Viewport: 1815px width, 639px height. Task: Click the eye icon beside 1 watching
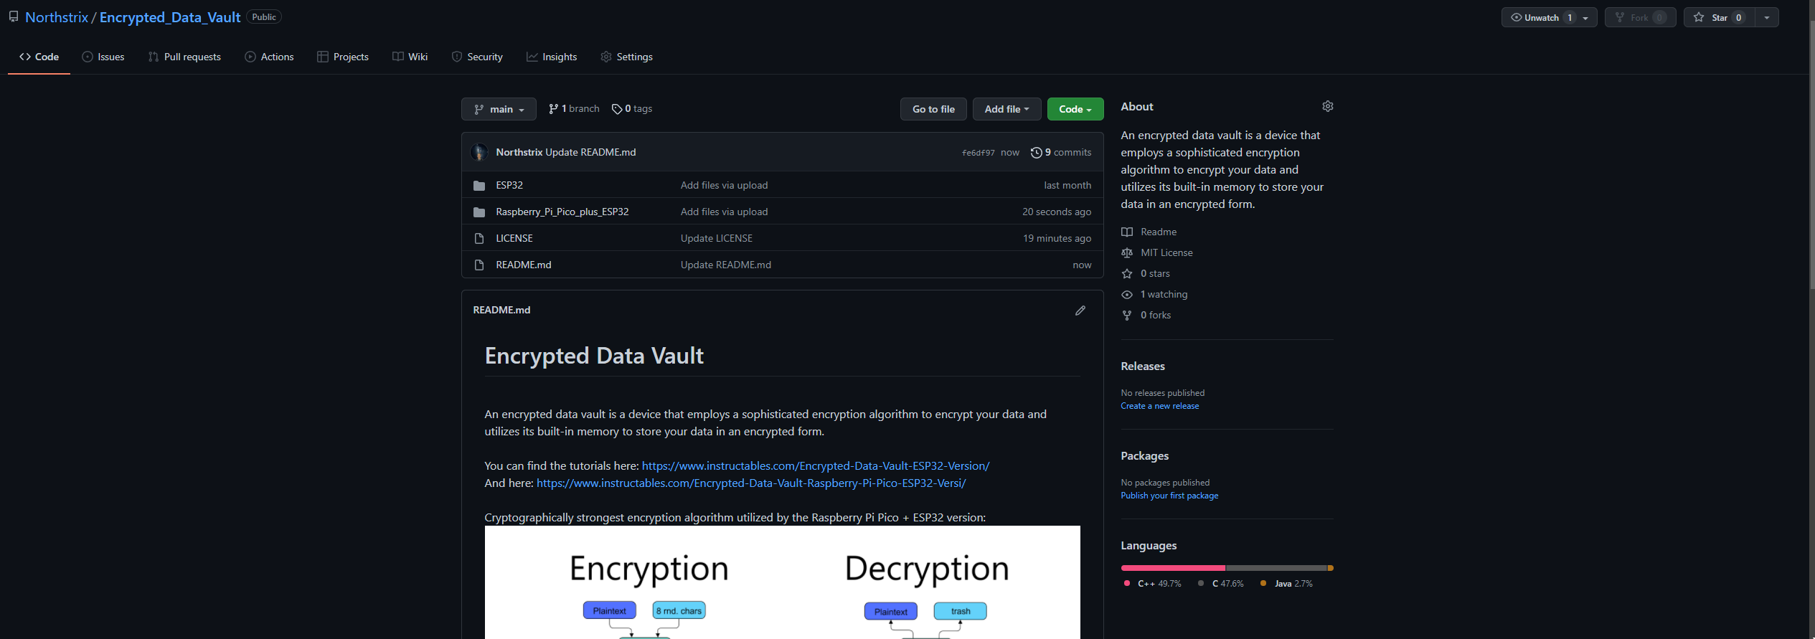(1127, 295)
